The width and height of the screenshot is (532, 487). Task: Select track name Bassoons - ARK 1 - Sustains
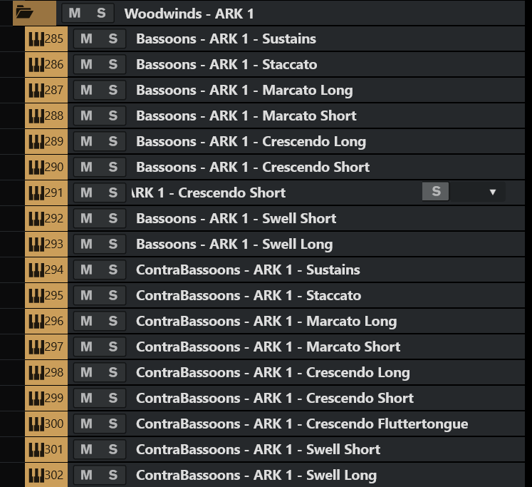(x=226, y=39)
